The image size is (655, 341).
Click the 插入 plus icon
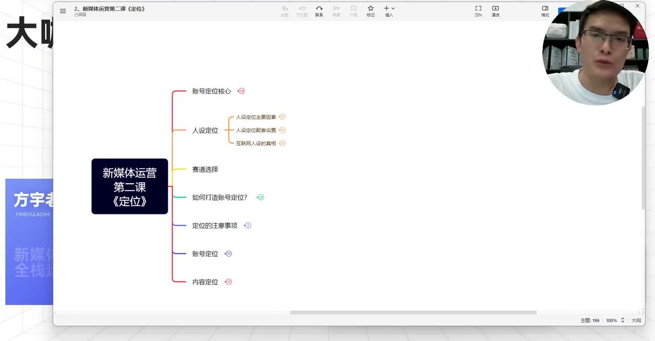coord(387,8)
